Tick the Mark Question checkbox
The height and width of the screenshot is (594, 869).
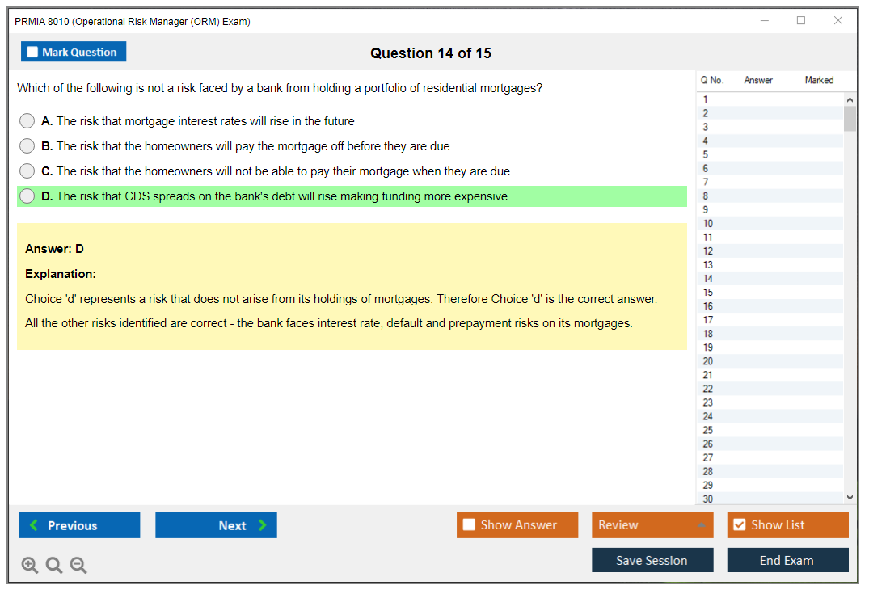pos(33,52)
